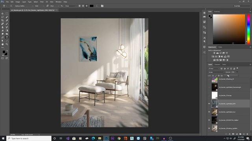252x141 pixels.
Task: Swap foreground and background colors
Action: click(7, 51)
